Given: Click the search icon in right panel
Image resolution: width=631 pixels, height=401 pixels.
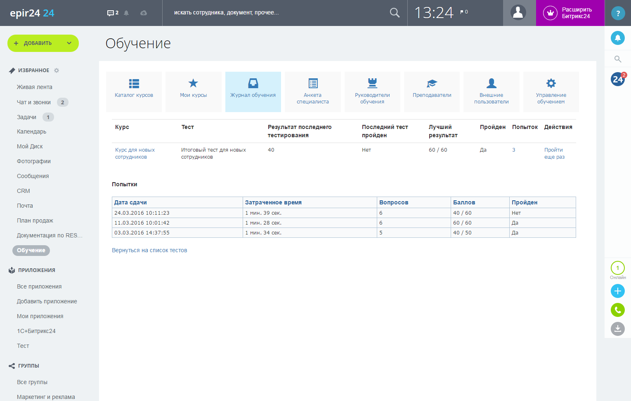Looking at the screenshot, I should (618, 59).
